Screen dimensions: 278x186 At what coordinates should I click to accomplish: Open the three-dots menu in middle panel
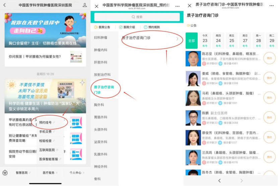tap(178, 6)
